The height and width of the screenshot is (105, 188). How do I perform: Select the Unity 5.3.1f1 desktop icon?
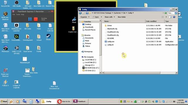16,50
